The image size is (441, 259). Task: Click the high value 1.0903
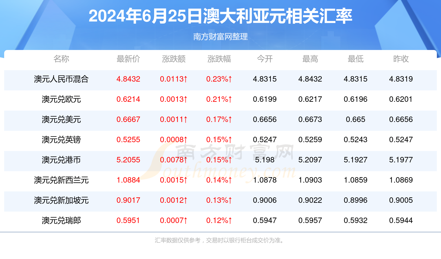click(310, 180)
